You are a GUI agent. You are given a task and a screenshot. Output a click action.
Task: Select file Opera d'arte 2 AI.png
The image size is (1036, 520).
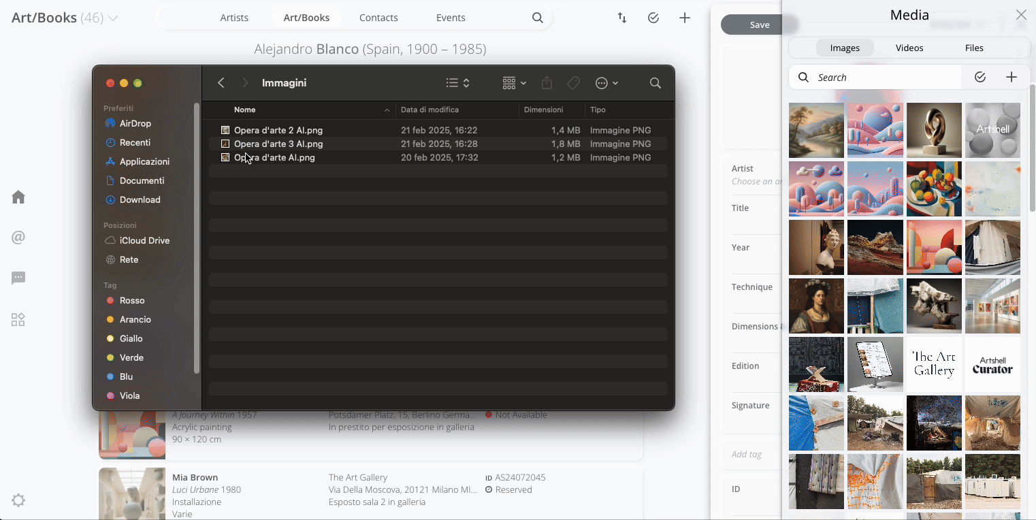(x=438, y=130)
